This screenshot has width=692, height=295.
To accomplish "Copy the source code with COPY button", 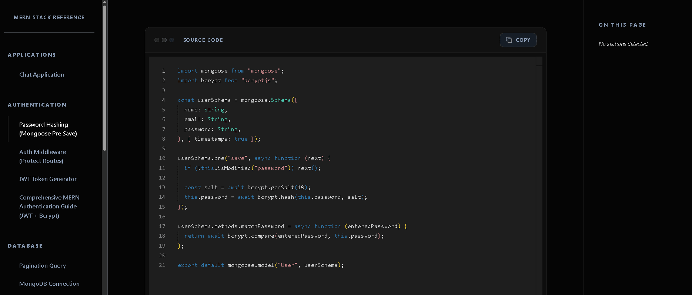I will coord(518,40).
